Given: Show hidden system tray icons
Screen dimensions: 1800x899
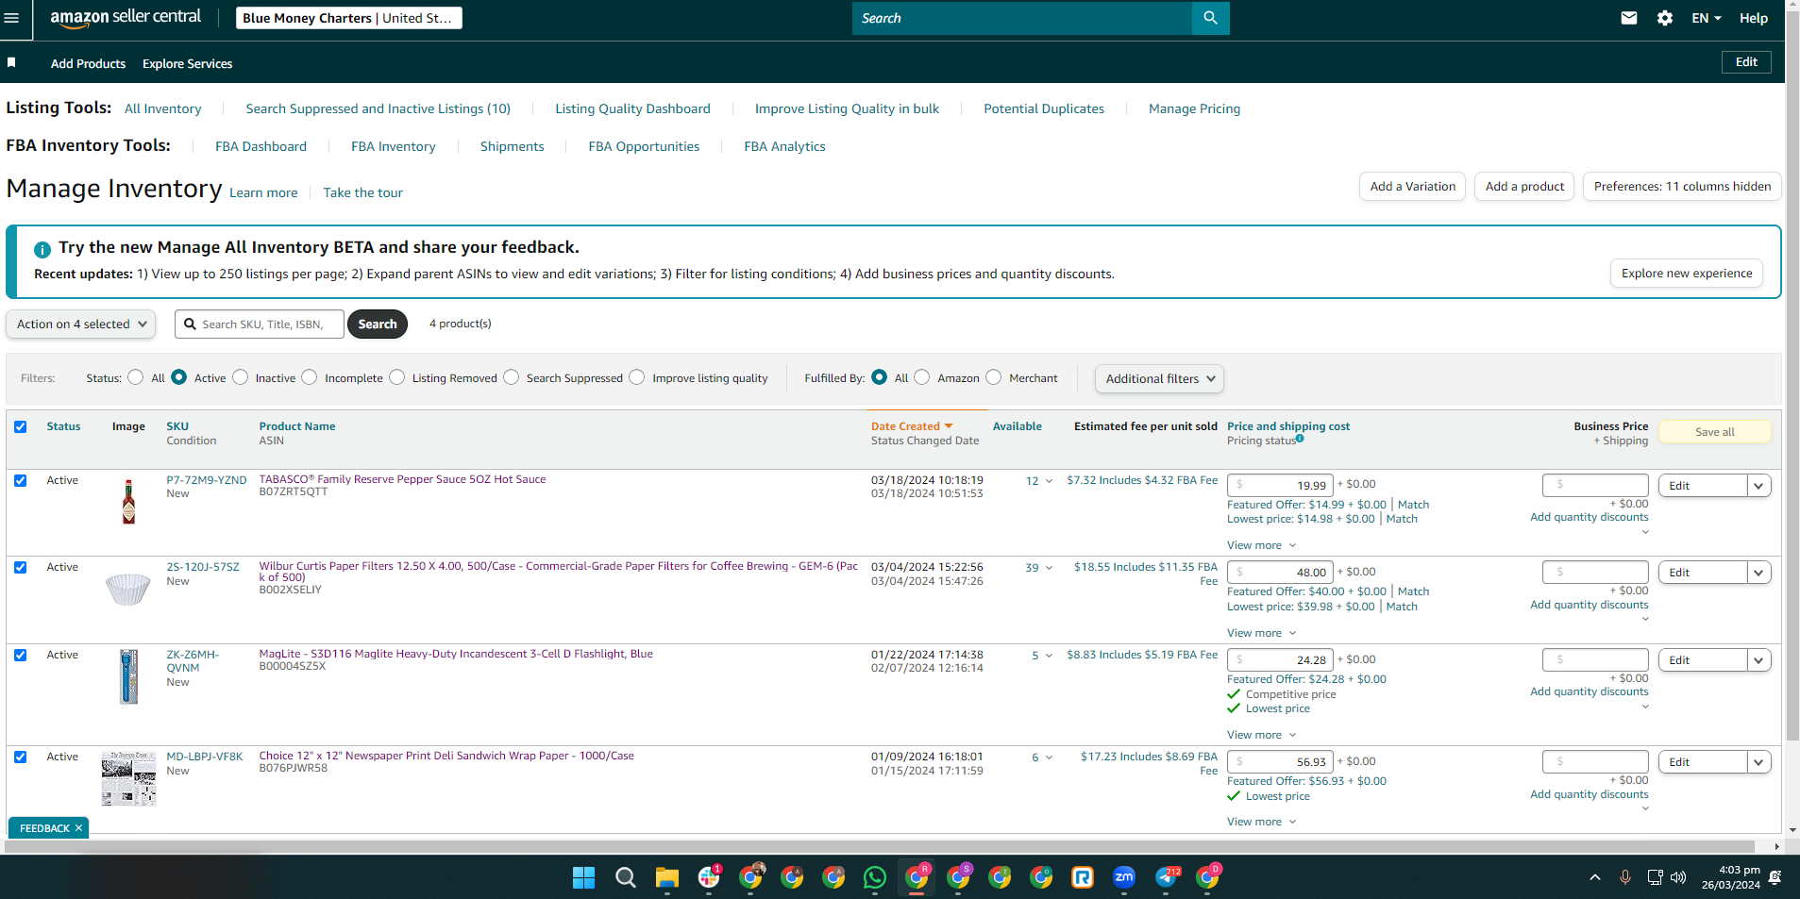Looking at the screenshot, I should point(1595,877).
